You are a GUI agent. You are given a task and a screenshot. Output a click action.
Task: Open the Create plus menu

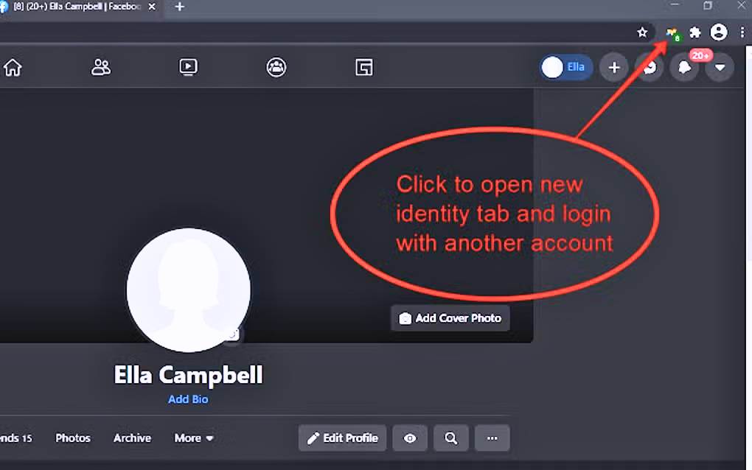[614, 68]
